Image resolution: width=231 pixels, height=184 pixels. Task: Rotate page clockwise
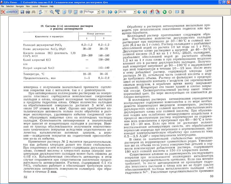tap(157, 12)
